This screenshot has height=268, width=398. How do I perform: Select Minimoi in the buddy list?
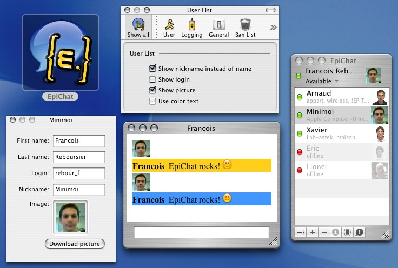pos(342,115)
